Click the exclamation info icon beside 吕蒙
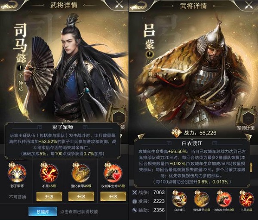This screenshot has width=258, height=220. (150, 54)
